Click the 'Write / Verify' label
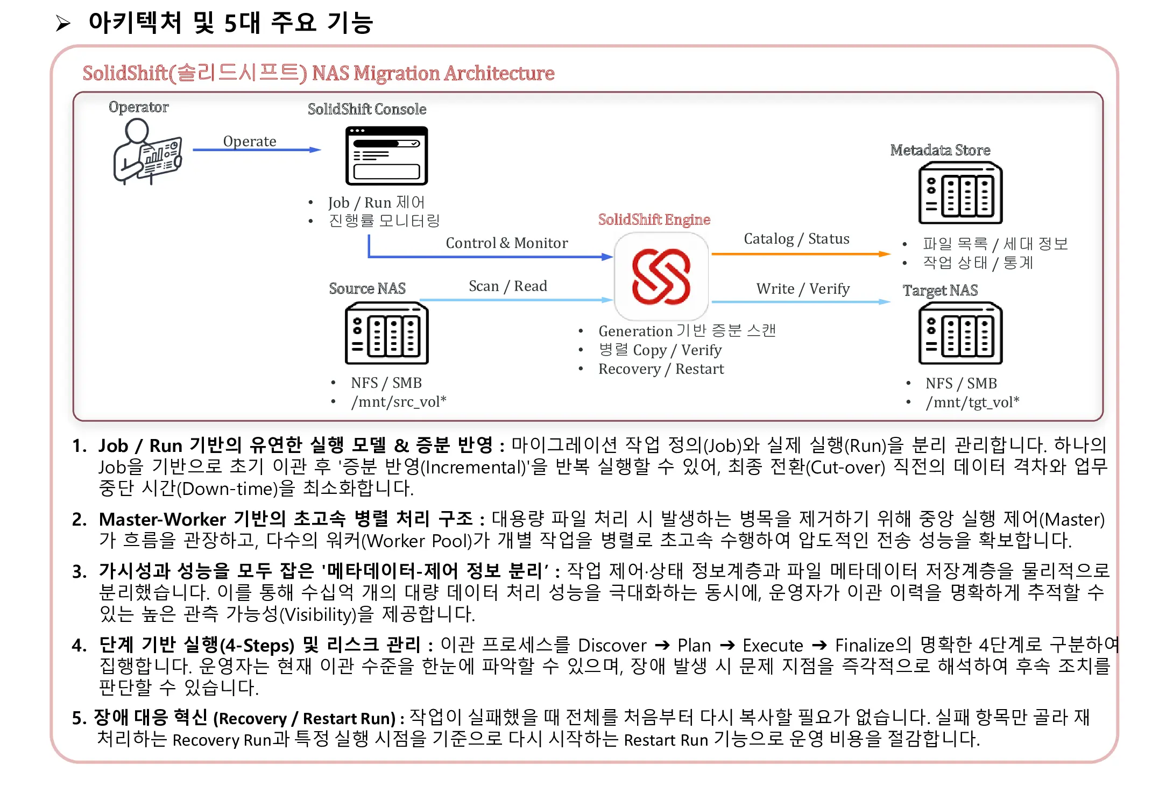 coord(803,289)
